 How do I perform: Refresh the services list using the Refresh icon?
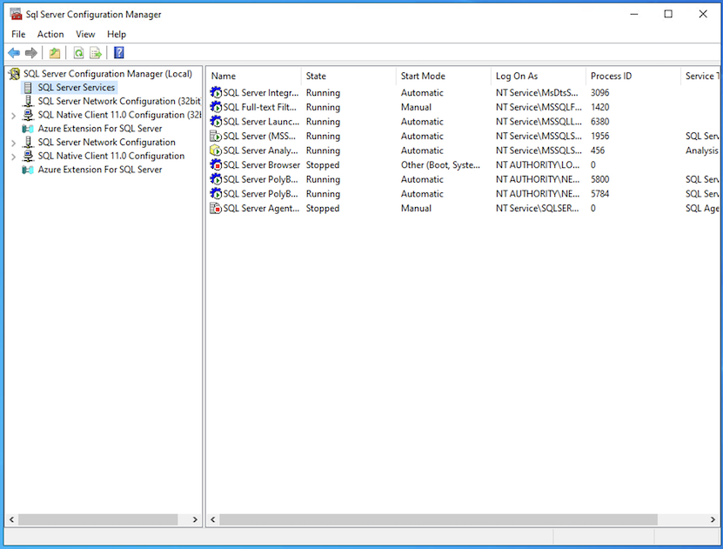pos(77,53)
